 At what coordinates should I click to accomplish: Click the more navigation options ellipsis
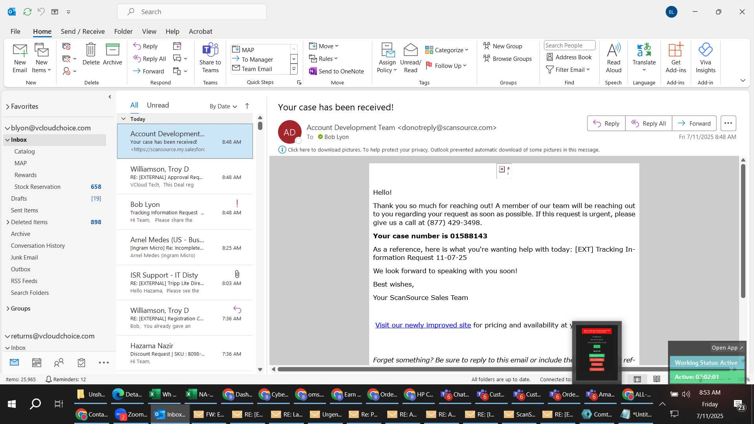click(x=104, y=362)
